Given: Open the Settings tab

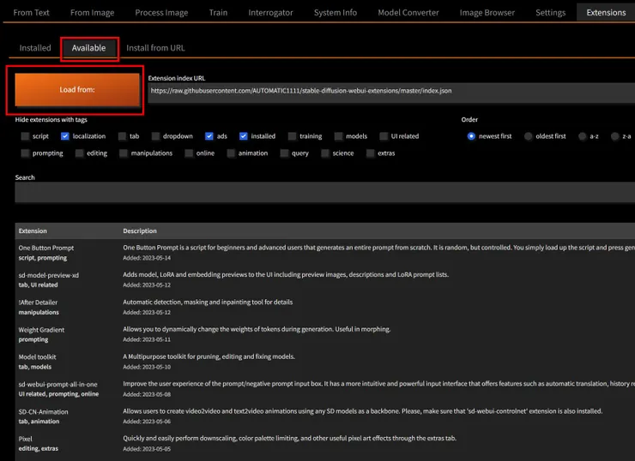Looking at the screenshot, I should [x=550, y=13].
